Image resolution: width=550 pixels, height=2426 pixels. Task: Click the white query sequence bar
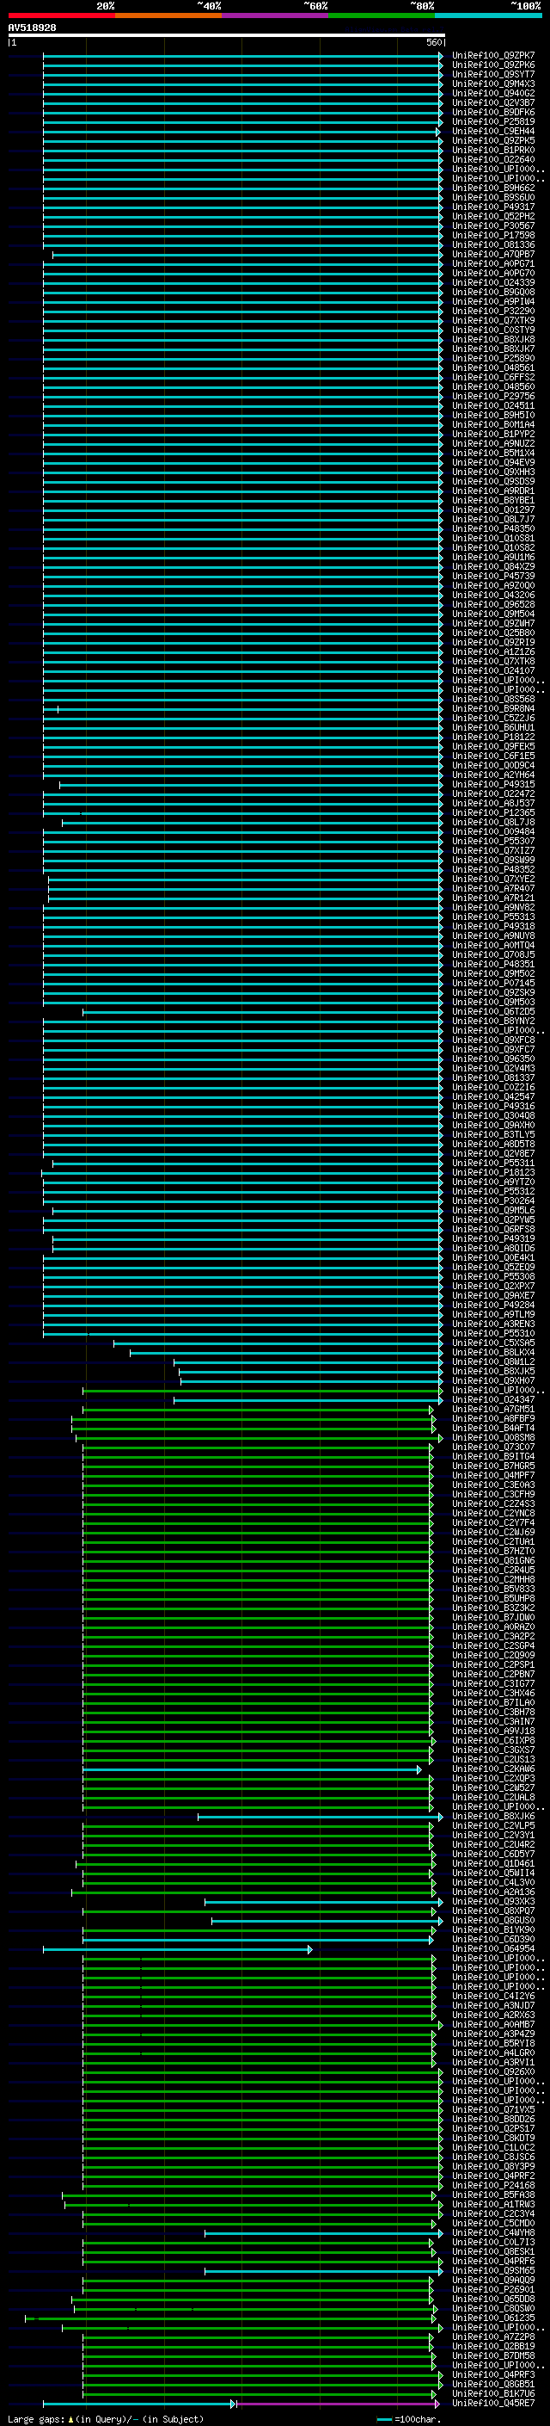tap(227, 34)
